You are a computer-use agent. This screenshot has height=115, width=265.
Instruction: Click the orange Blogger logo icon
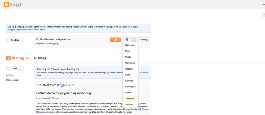pyautogui.click(x=6, y=4)
